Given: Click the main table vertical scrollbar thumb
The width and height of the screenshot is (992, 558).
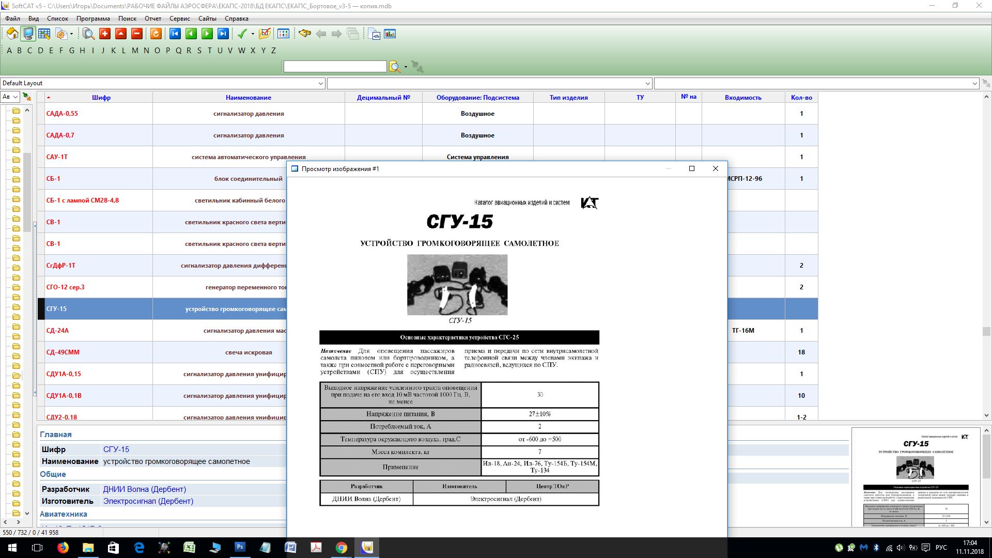Looking at the screenshot, I should tap(986, 331).
